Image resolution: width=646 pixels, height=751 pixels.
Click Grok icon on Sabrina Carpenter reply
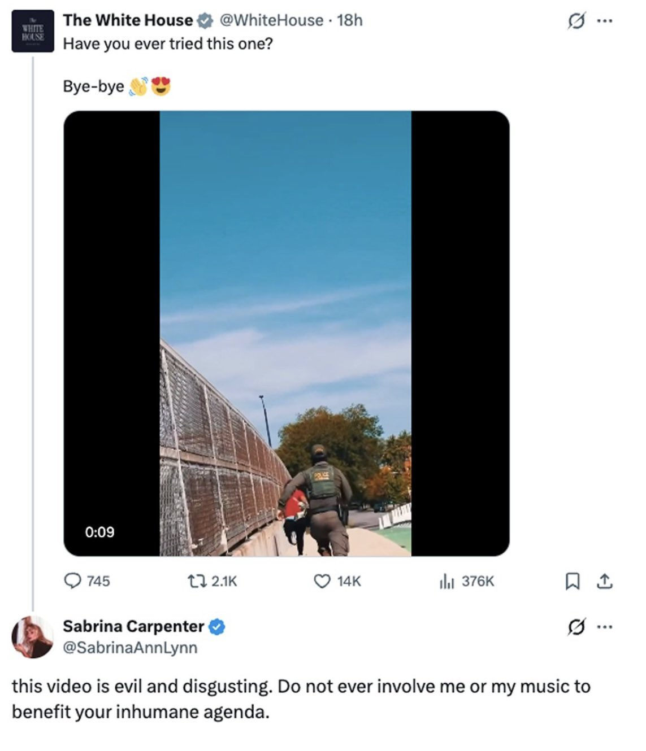[x=576, y=626]
